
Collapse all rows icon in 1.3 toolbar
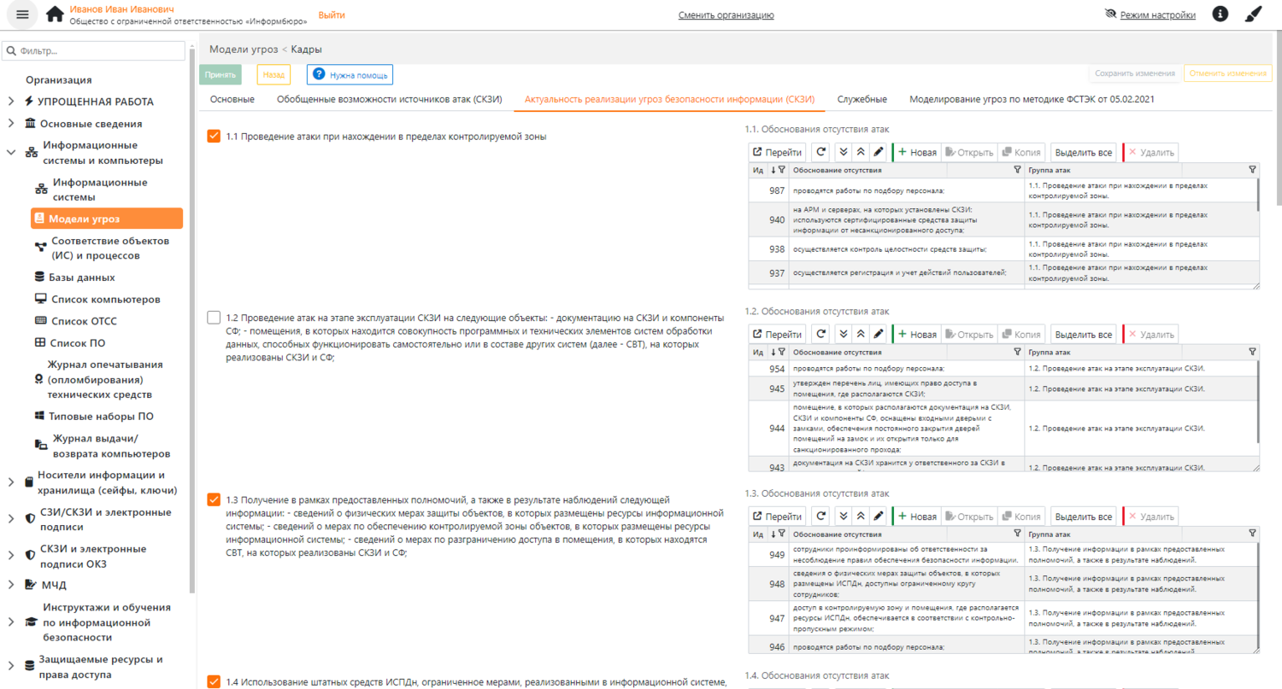[x=861, y=517]
